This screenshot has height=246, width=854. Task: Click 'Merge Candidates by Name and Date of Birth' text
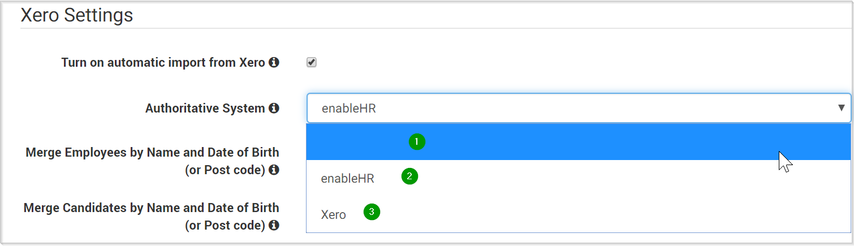click(152, 208)
